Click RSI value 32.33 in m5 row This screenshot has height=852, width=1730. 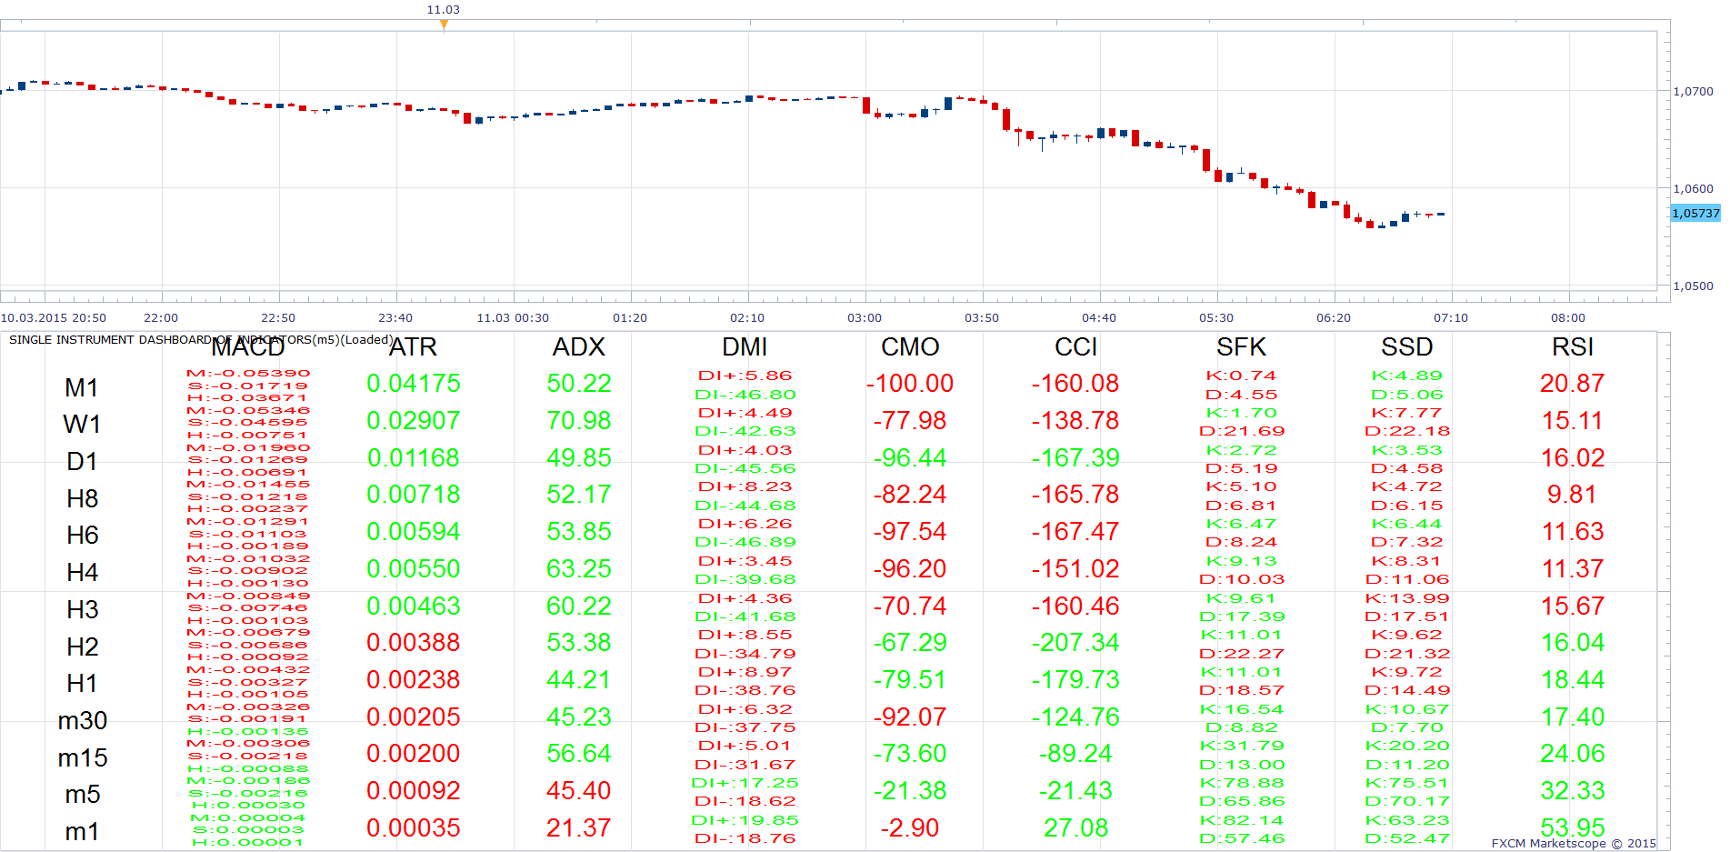point(1573,791)
